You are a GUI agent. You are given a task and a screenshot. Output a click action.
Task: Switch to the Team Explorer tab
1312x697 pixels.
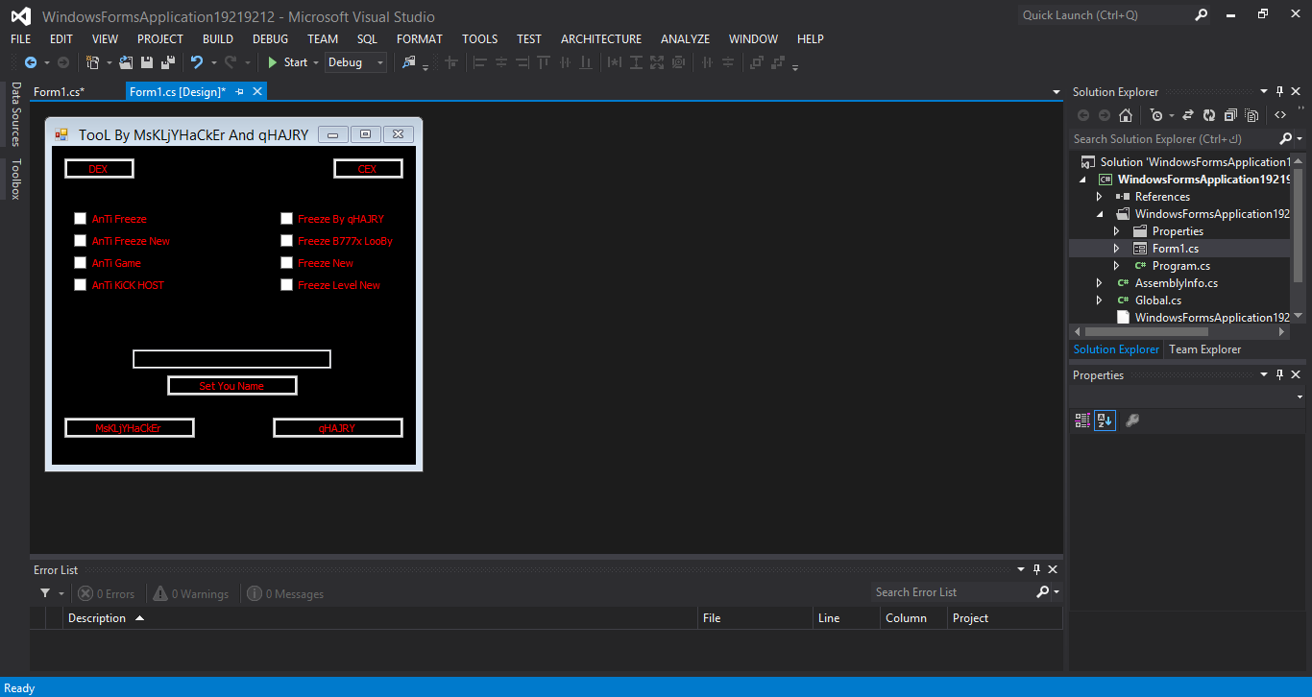coord(1204,349)
